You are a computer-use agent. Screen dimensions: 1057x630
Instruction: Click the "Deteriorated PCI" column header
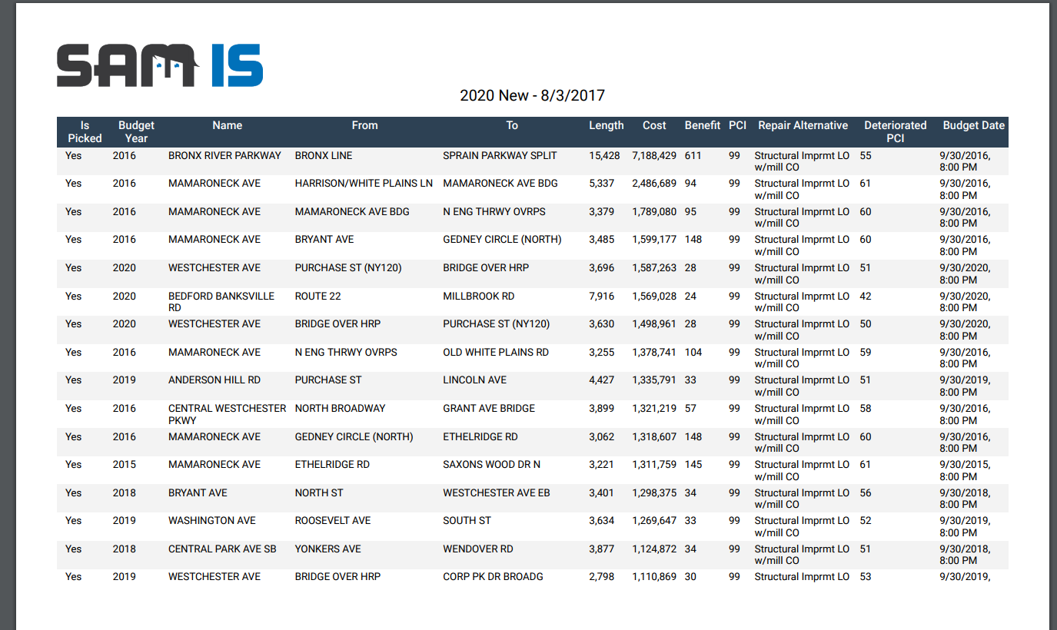coord(895,131)
